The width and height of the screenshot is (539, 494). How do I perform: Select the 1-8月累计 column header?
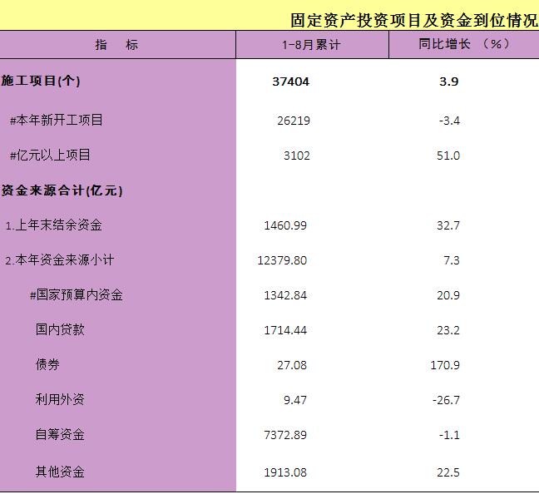311,45
